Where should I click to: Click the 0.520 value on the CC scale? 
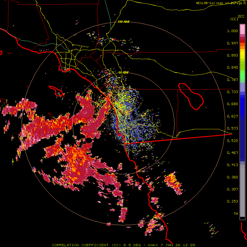click(232, 141)
